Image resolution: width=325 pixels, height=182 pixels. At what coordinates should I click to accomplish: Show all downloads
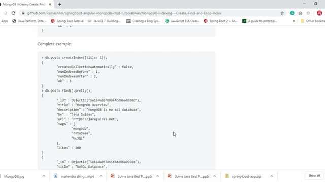tap(314, 176)
